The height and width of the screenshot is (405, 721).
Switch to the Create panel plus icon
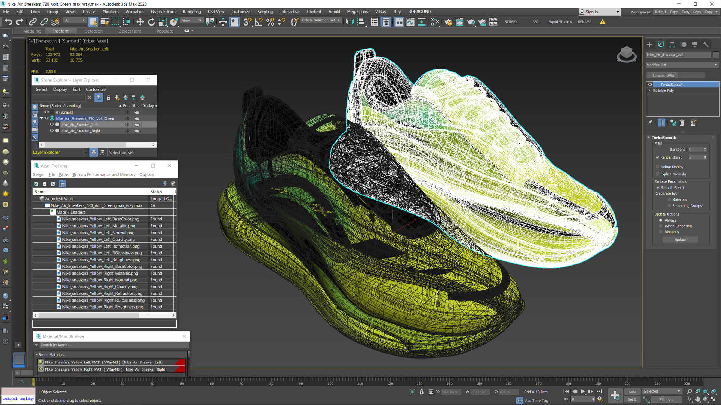point(650,44)
